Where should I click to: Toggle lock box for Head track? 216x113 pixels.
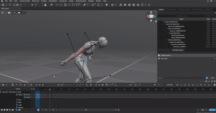pyautogui.click(x=34, y=92)
